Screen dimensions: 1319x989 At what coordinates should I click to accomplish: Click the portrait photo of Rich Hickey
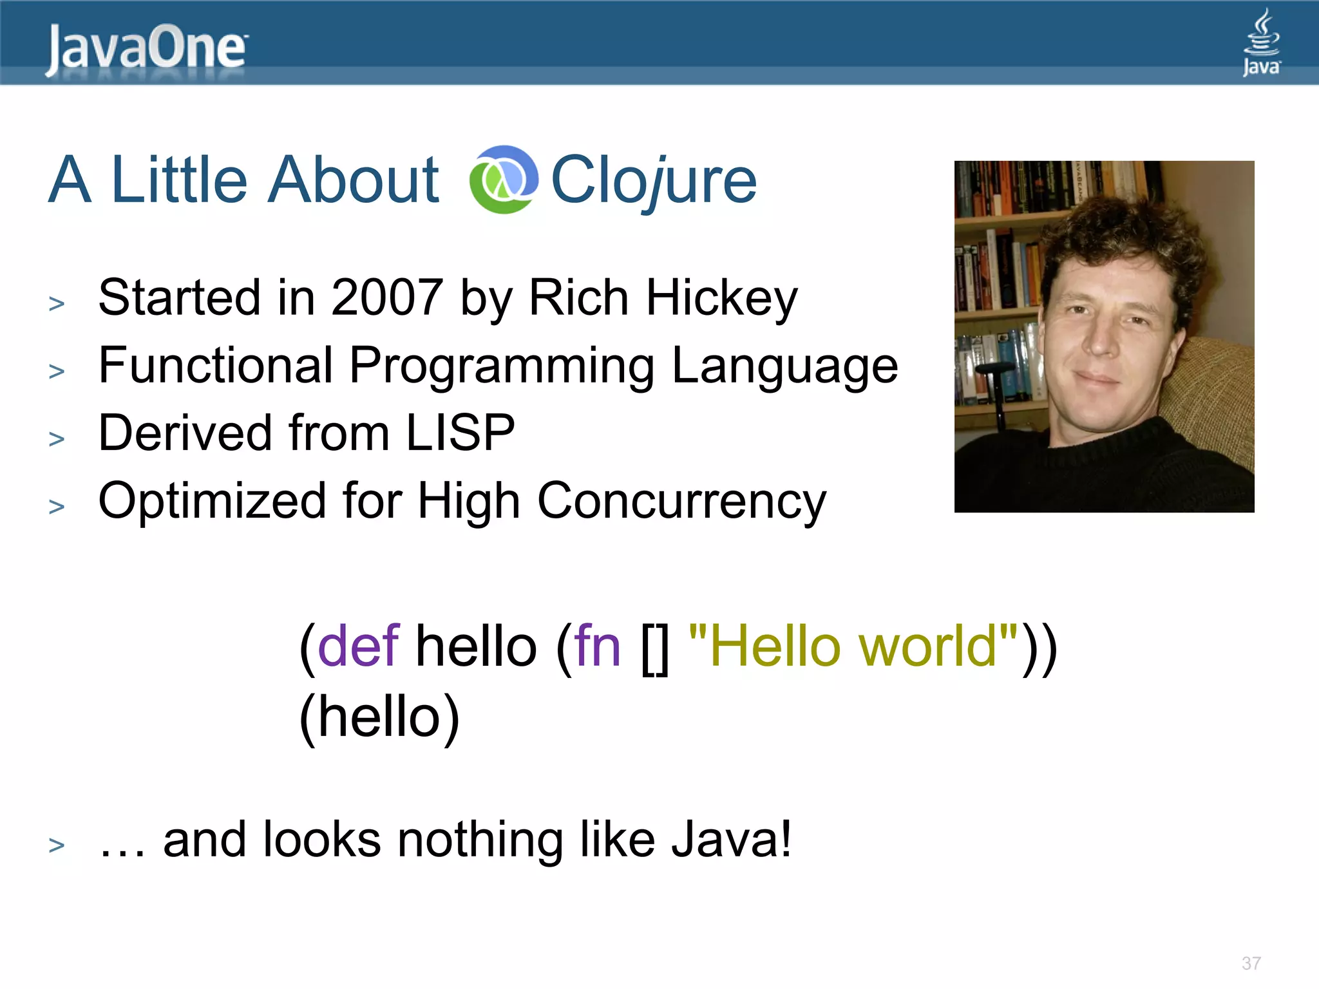tap(1104, 336)
